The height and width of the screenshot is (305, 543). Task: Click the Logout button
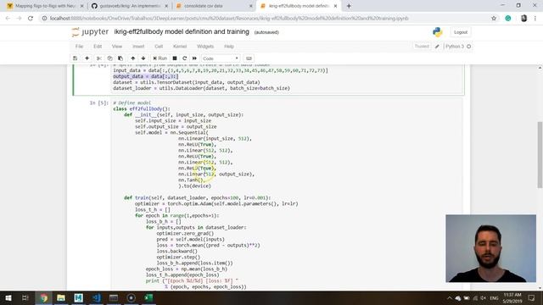click(x=461, y=32)
